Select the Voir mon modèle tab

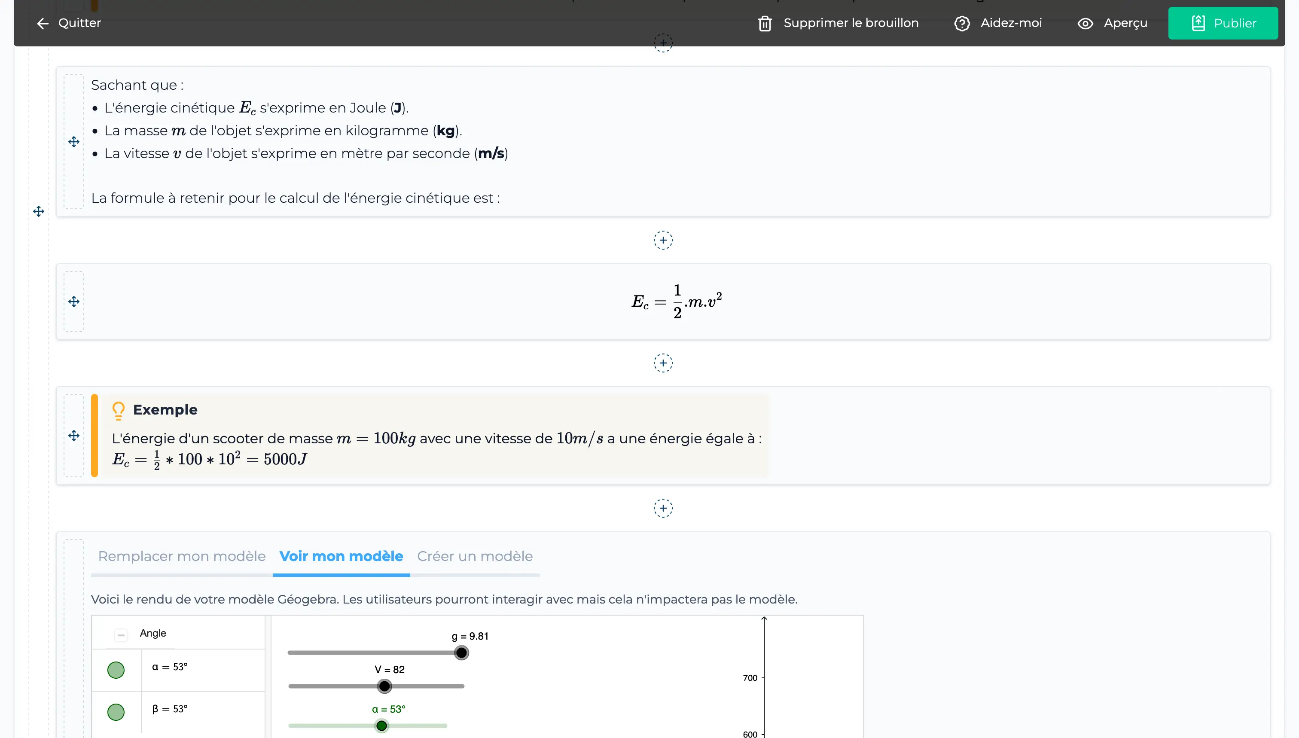(x=341, y=556)
